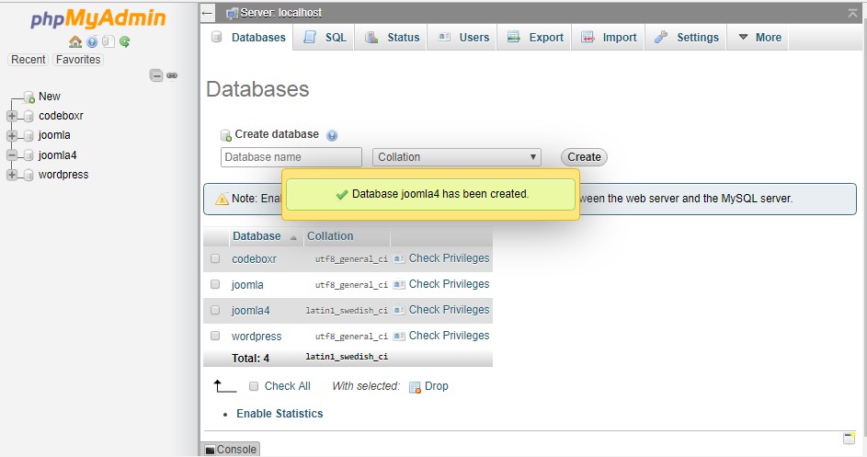This screenshot has height=457, width=867.
Task: Click the Drop icon
Action: point(415,387)
